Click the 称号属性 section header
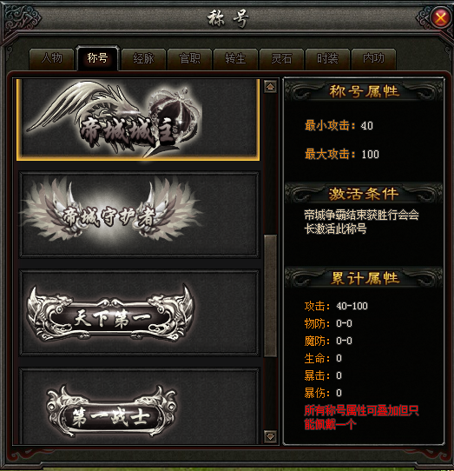454x471 pixels. click(x=364, y=91)
